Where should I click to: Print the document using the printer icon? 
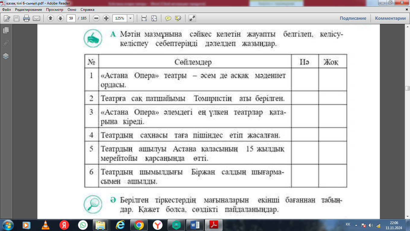pyautogui.click(x=27, y=18)
